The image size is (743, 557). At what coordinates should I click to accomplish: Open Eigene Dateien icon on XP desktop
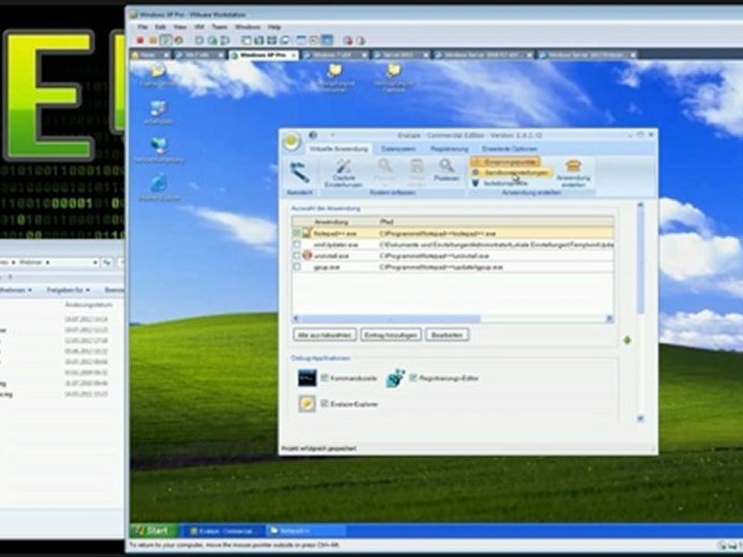(x=158, y=75)
